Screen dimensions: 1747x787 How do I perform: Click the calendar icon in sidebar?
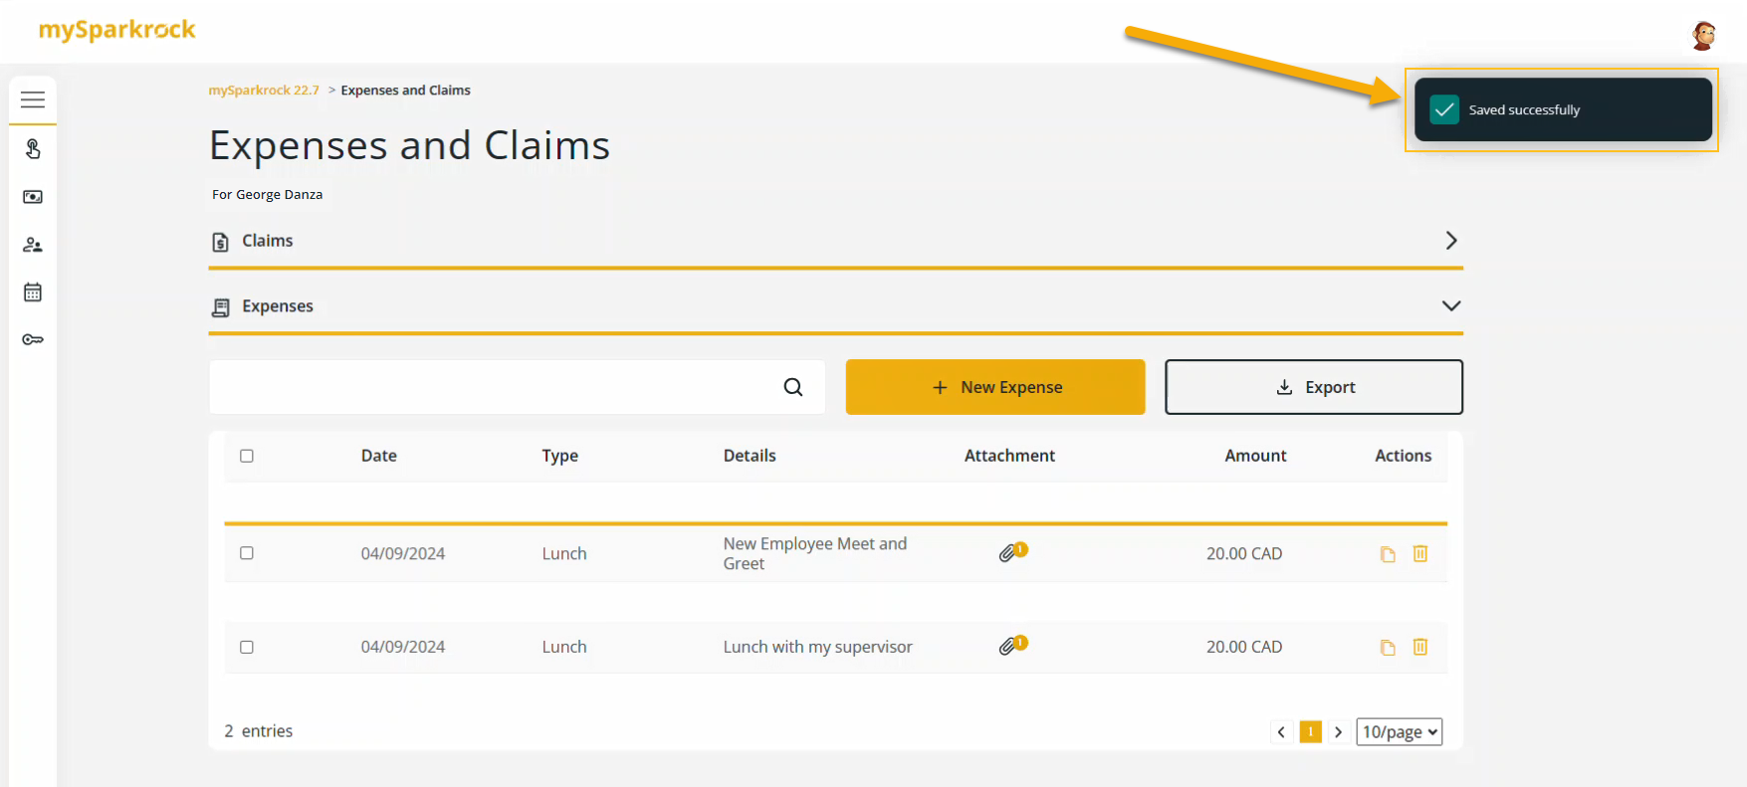click(x=33, y=293)
